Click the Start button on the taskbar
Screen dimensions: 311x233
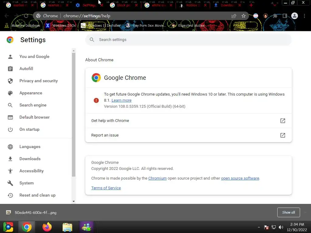click(x=8, y=227)
